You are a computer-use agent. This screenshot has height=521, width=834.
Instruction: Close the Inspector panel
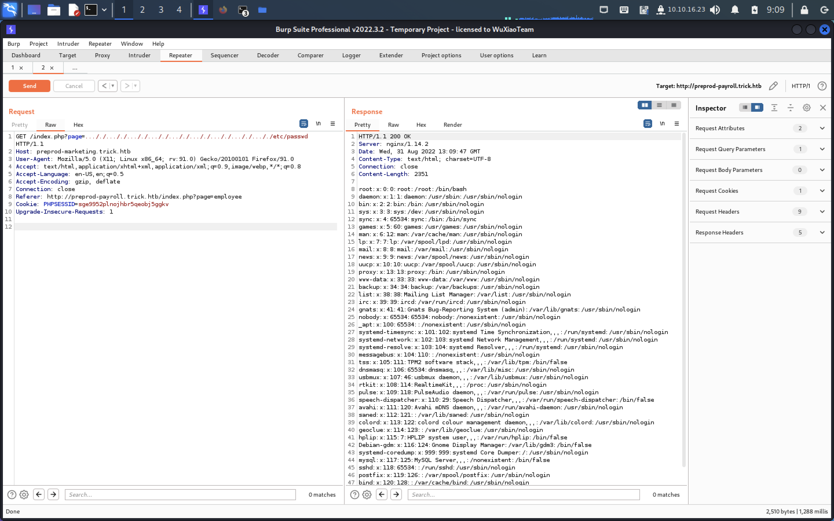(x=823, y=108)
